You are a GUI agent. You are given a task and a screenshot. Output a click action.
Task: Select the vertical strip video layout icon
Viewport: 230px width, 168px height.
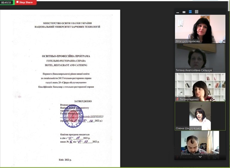point(190,12)
